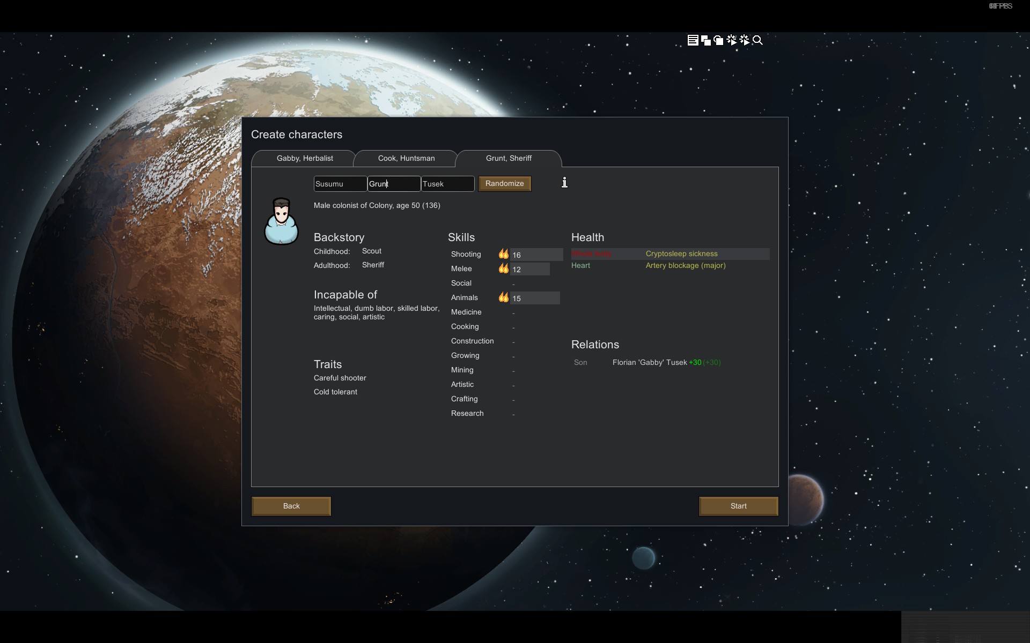
Task: Click the Melee passion flame icon
Action: (503, 268)
